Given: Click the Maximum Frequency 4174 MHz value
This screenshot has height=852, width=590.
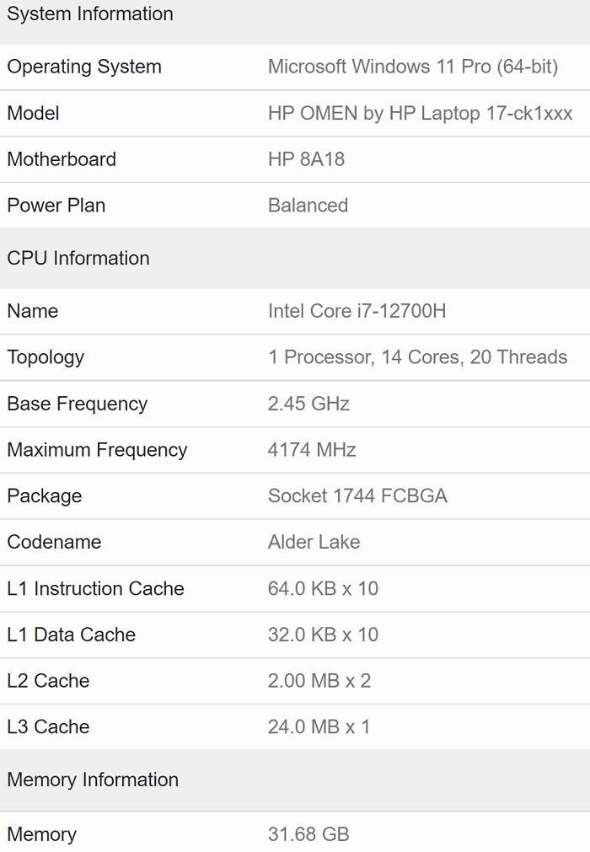Looking at the screenshot, I should (x=312, y=450).
